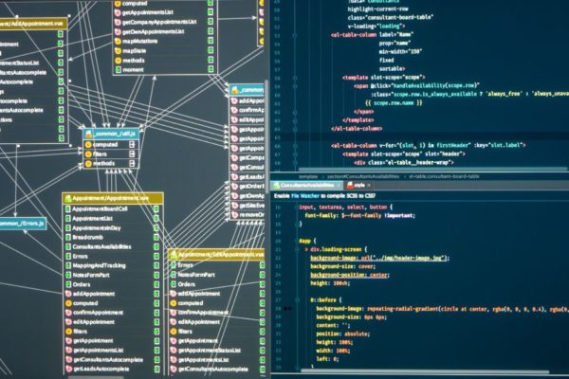
Task: Click v-loading="loading" in the upper editor
Action: (x=376, y=27)
